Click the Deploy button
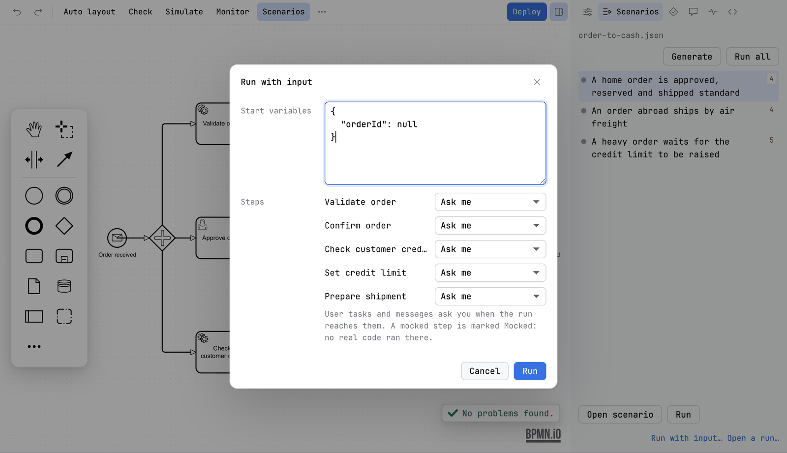The height and width of the screenshot is (453, 787). point(527,12)
